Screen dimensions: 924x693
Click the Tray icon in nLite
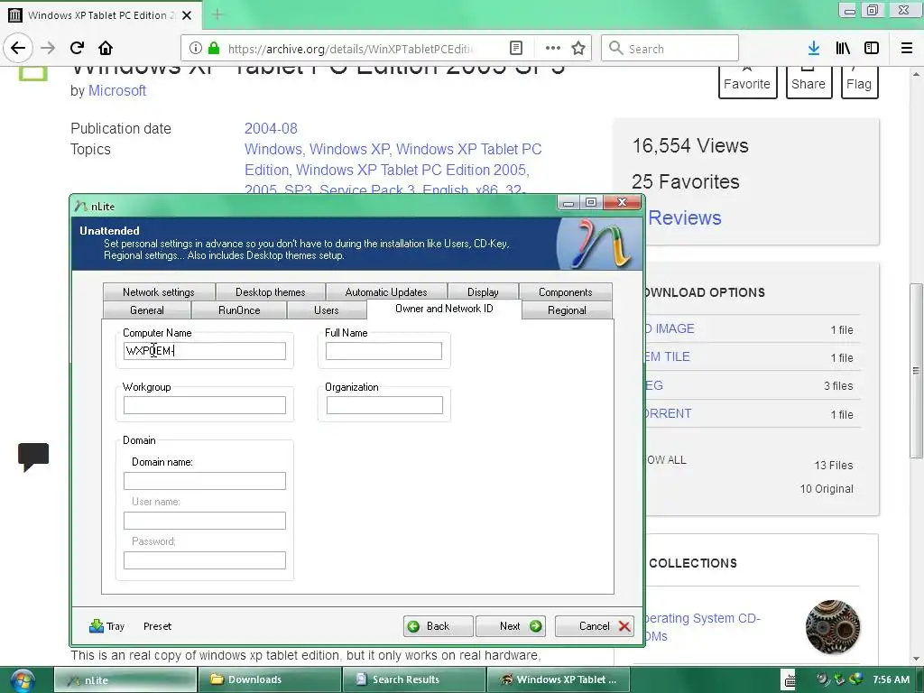pos(106,626)
